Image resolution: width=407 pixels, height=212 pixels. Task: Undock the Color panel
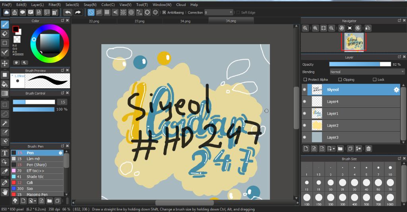[x=62, y=20]
